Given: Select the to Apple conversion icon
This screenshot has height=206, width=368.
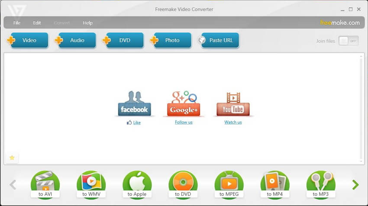Looking at the screenshot, I should [x=137, y=185].
